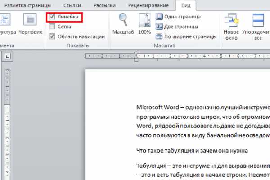Open the Разметка страницы tab
Viewport: 270px width, 180px height.
[27, 5]
